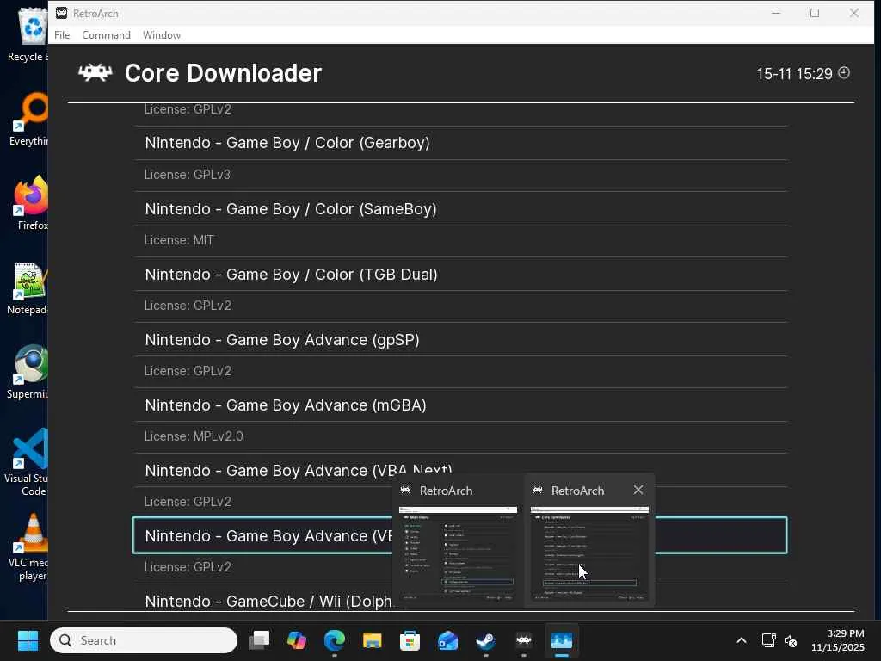This screenshot has width=881, height=661.
Task: Open the Firefox desktop shortcut
Action: point(32,203)
